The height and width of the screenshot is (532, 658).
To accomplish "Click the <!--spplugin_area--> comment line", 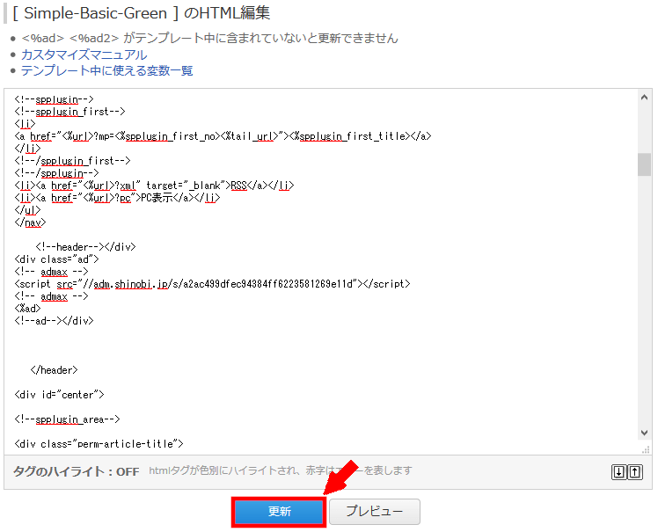I will (67, 419).
